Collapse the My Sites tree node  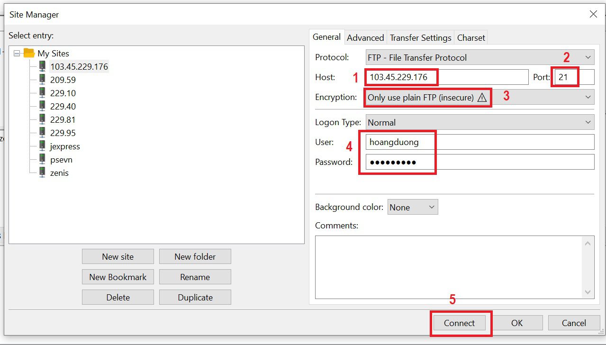point(17,54)
